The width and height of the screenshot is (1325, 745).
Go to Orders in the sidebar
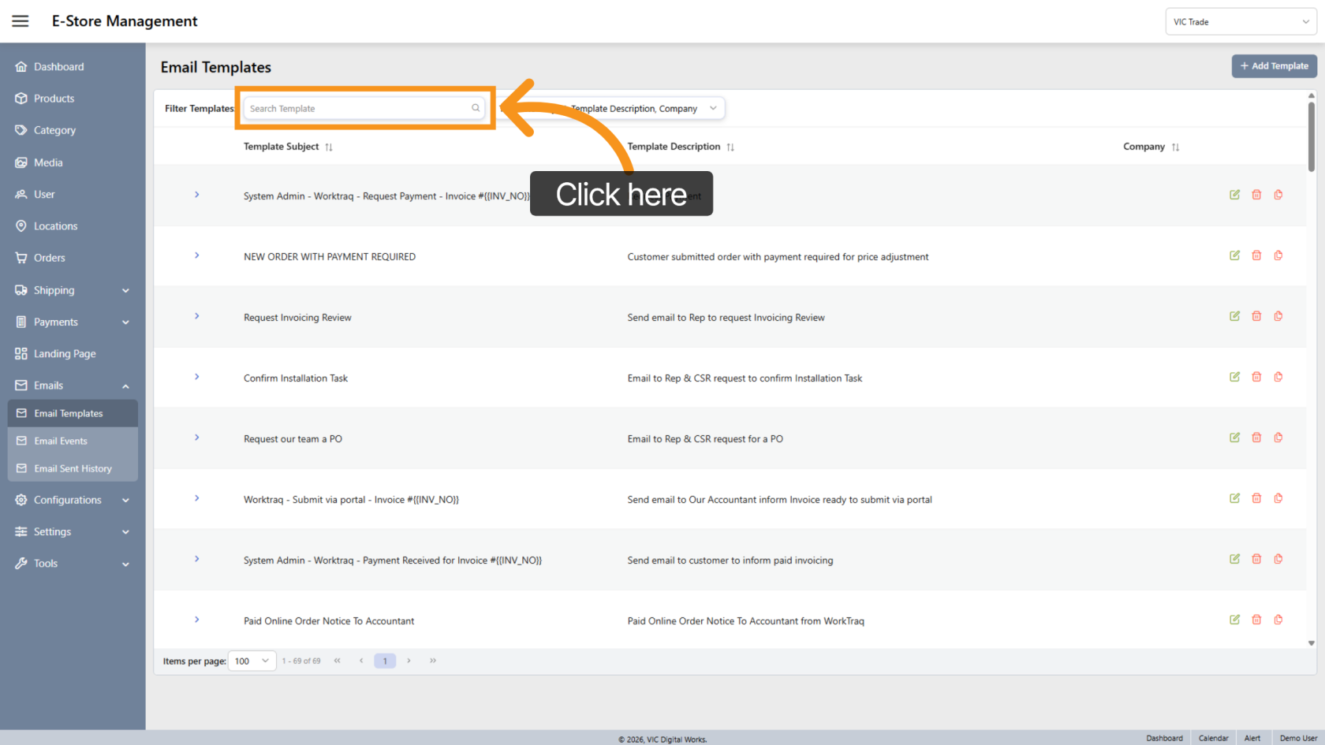click(49, 258)
